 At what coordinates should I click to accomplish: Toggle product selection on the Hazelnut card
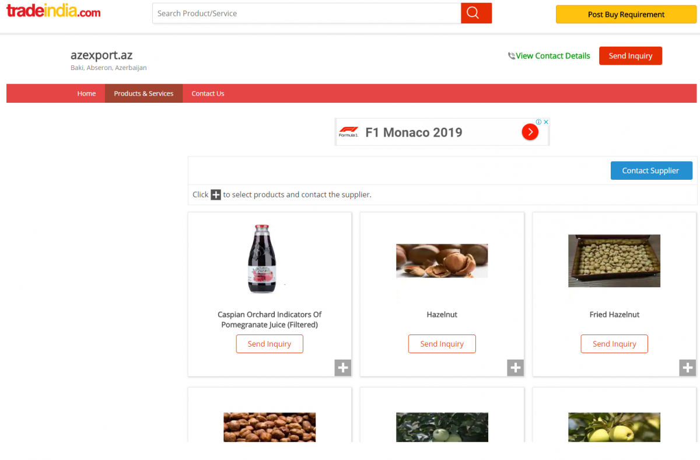pos(515,368)
